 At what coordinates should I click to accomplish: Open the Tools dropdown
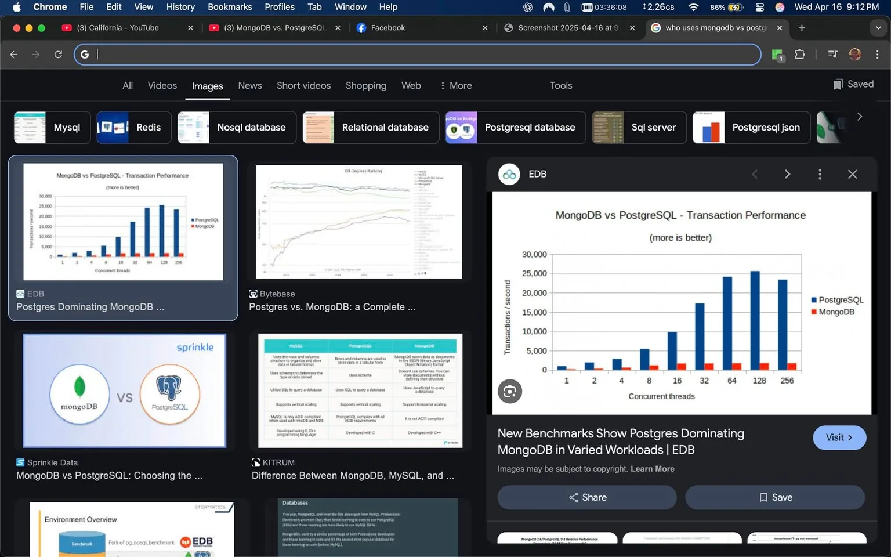(x=560, y=85)
